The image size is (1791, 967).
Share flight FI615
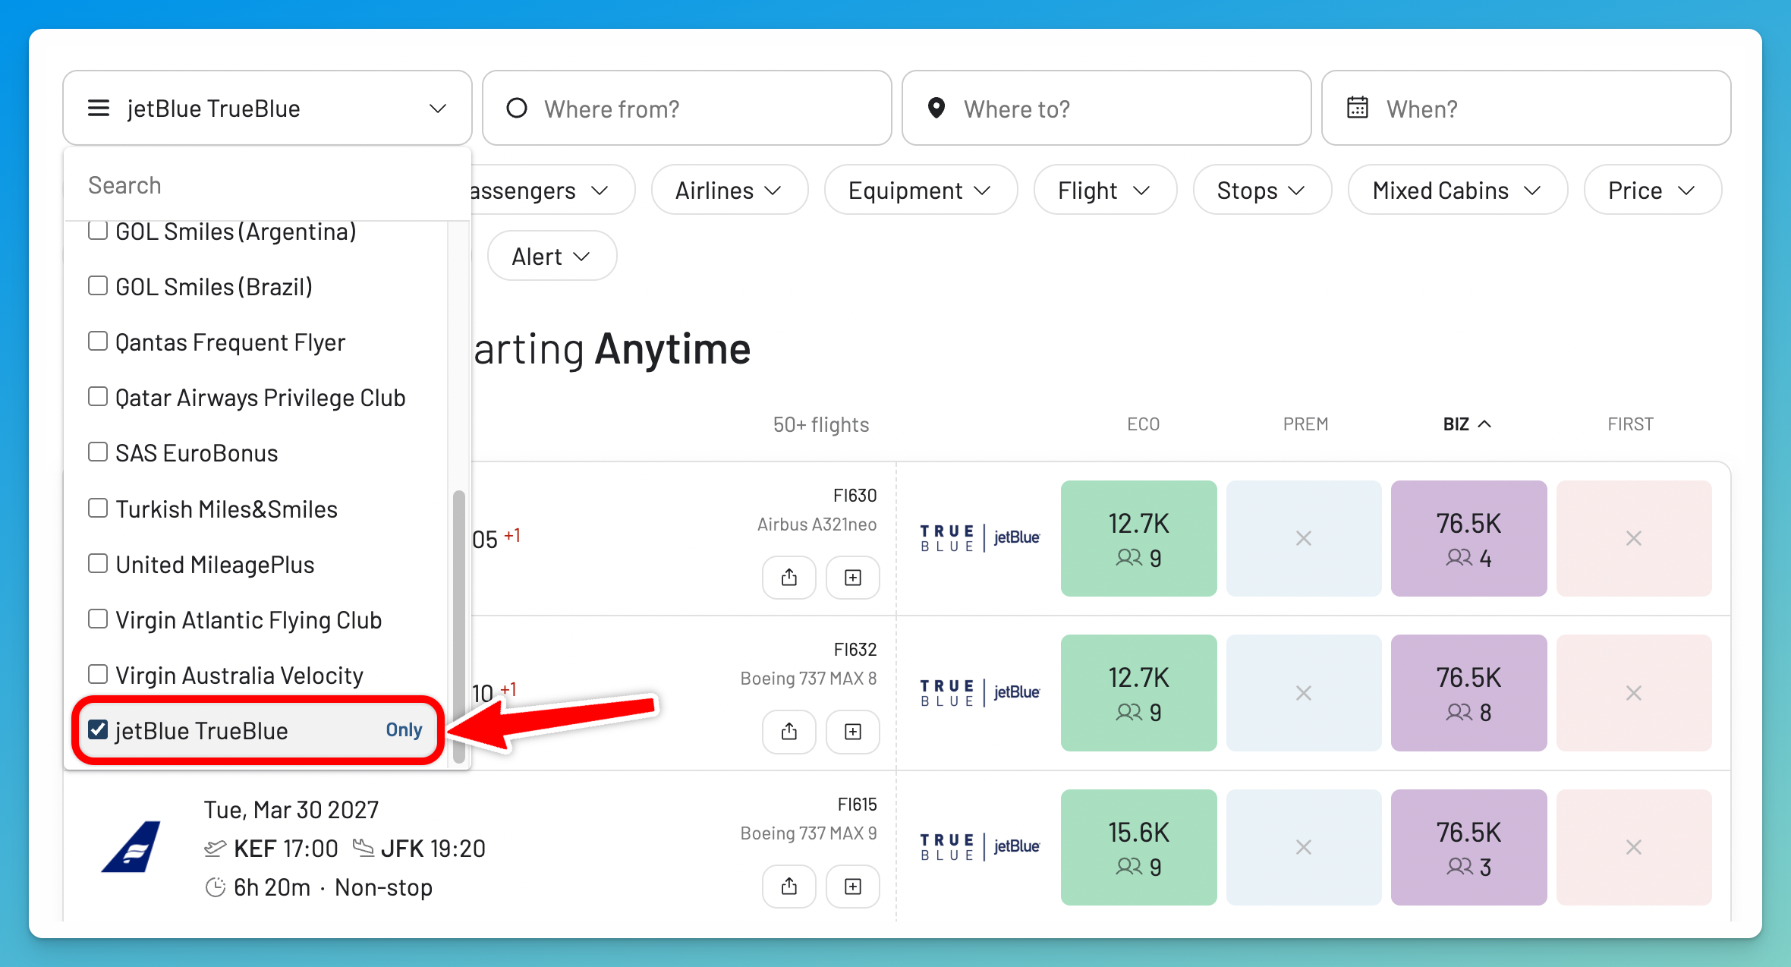pos(789,887)
